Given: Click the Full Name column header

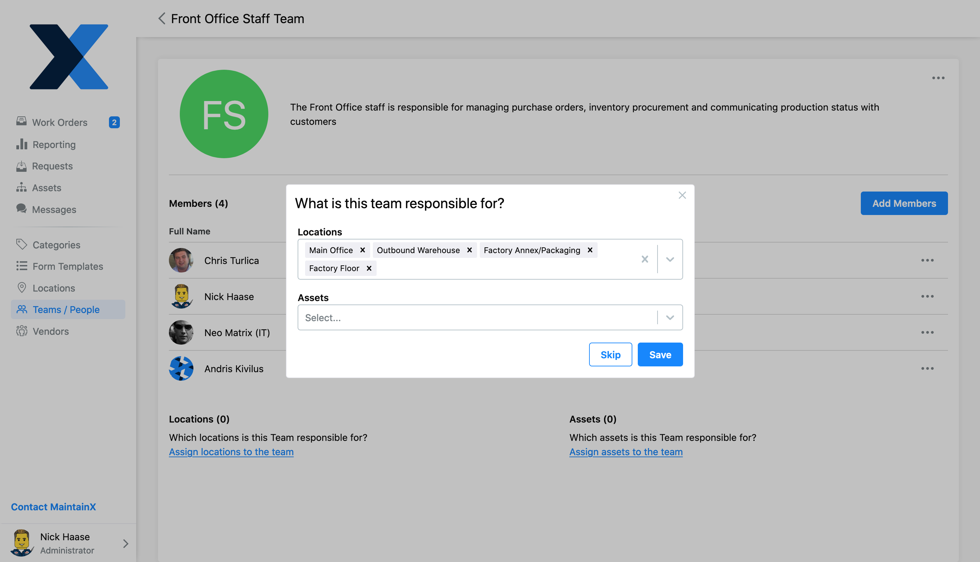Looking at the screenshot, I should tap(189, 231).
